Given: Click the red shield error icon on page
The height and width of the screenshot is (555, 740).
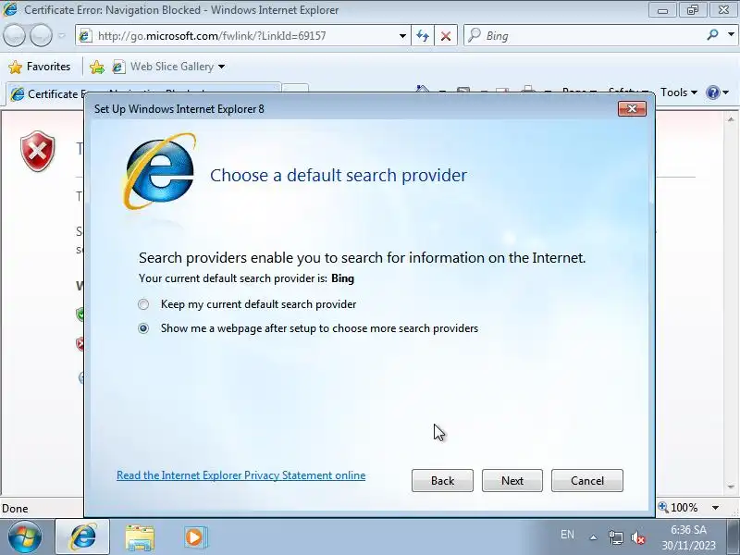Looking at the screenshot, I should tap(38, 151).
